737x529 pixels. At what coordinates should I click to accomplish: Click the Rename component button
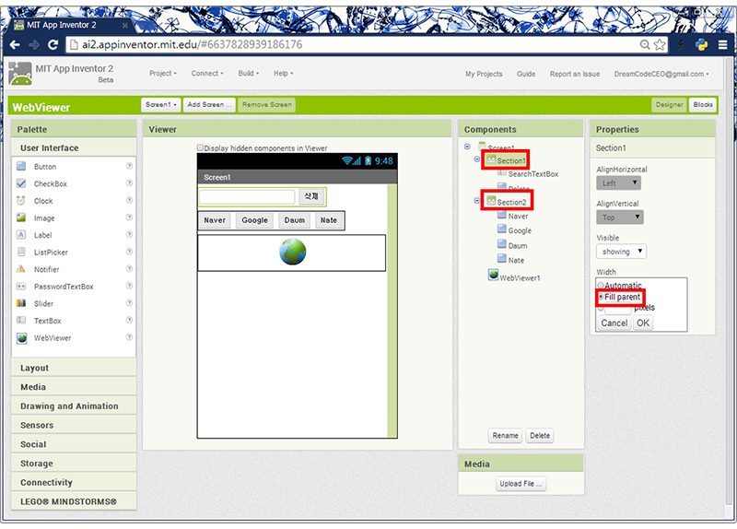[x=505, y=436]
